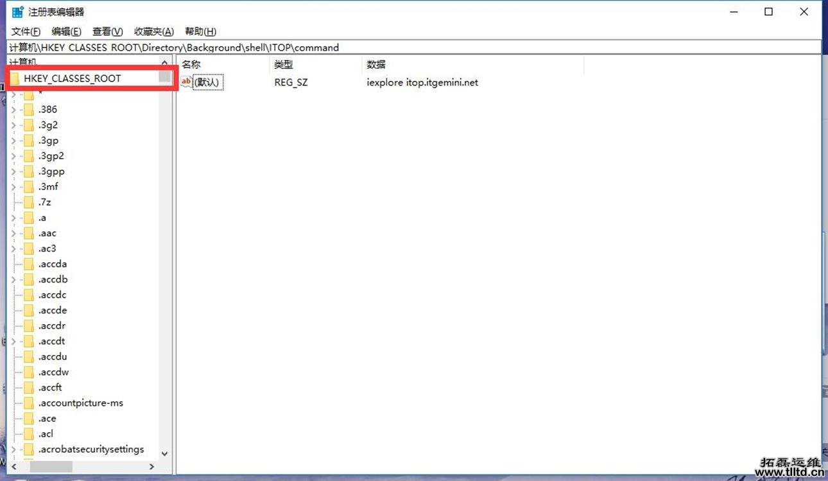Viewport: 828px width, 481px height.
Task: Open the 收藏夹(A) favorites menu
Action: click(x=153, y=31)
